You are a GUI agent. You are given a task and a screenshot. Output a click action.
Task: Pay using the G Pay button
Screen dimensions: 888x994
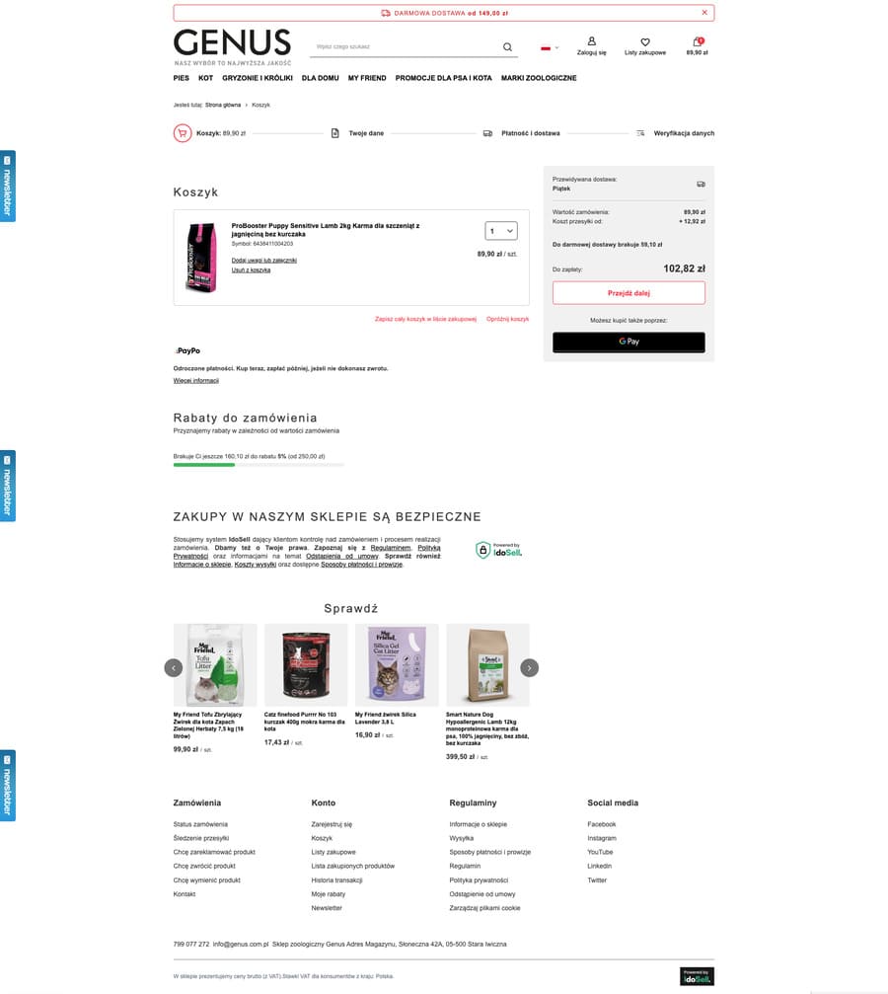tap(629, 342)
